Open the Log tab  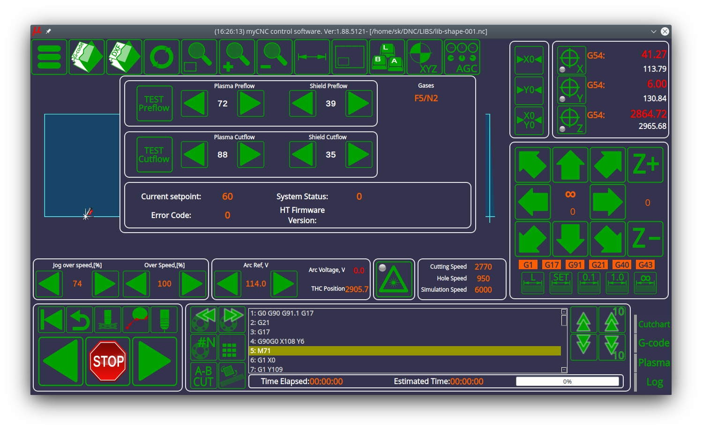654,382
